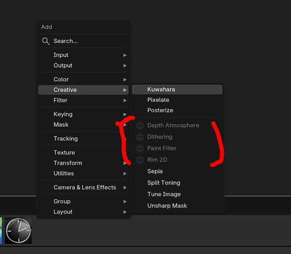Viewport: 291px width, 254px height.
Task: Open the Filter submenu
Action: pyautogui.click(x=83, y=100)
